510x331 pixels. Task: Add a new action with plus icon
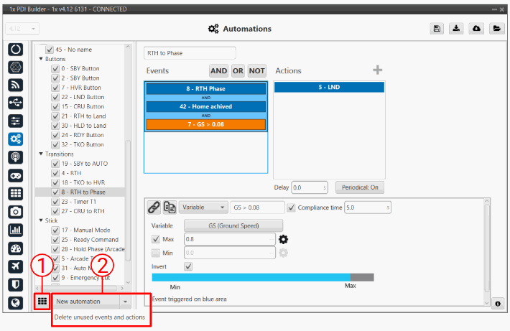click(377, 70)
